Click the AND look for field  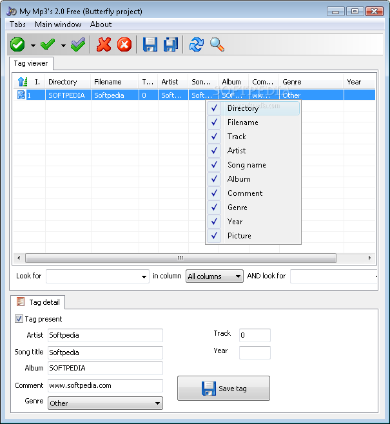334,276
